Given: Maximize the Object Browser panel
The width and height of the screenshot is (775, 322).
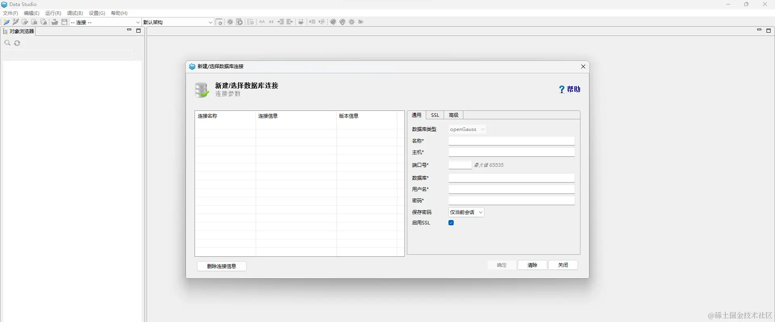Looking at the screenshot, I should (138, 31).
